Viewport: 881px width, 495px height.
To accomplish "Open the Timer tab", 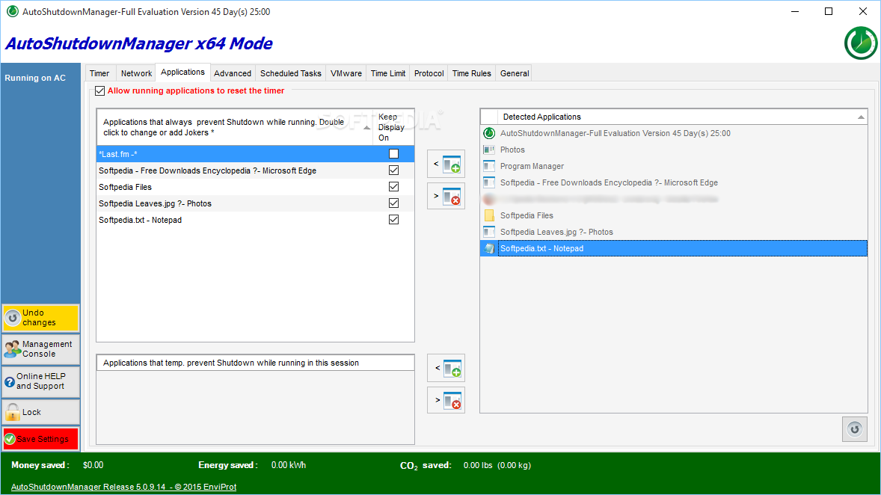I will [99, 73].
